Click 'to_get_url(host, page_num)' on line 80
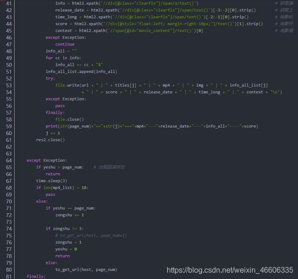 pyautogui.click(x=86, y=270)
